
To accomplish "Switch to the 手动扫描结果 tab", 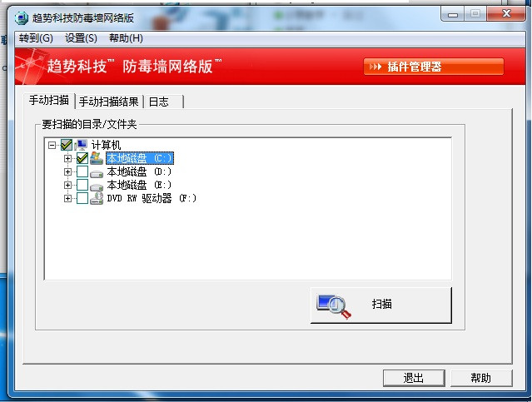I will [108, 102].
